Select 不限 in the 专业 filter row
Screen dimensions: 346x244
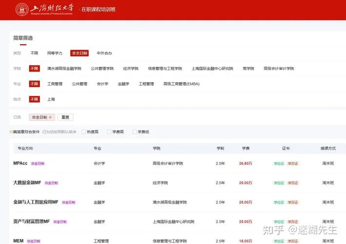click(x=35, y=84)
